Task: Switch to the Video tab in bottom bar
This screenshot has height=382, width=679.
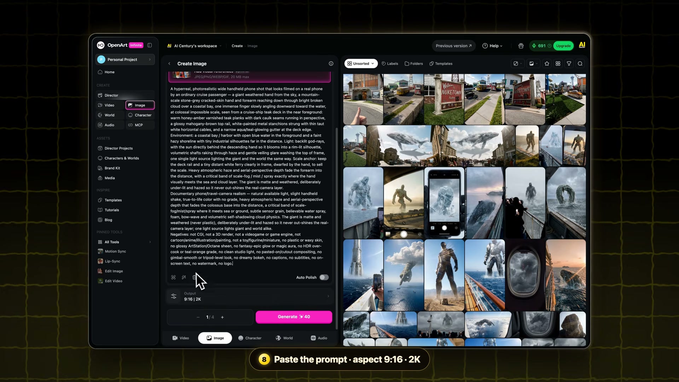Action: coord(181,338)
